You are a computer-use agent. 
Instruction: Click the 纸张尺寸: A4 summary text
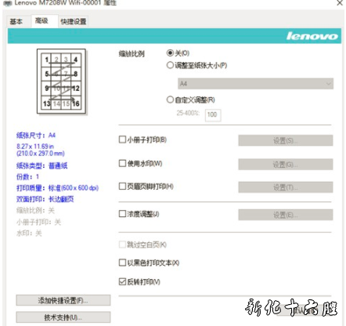point(36,136)
